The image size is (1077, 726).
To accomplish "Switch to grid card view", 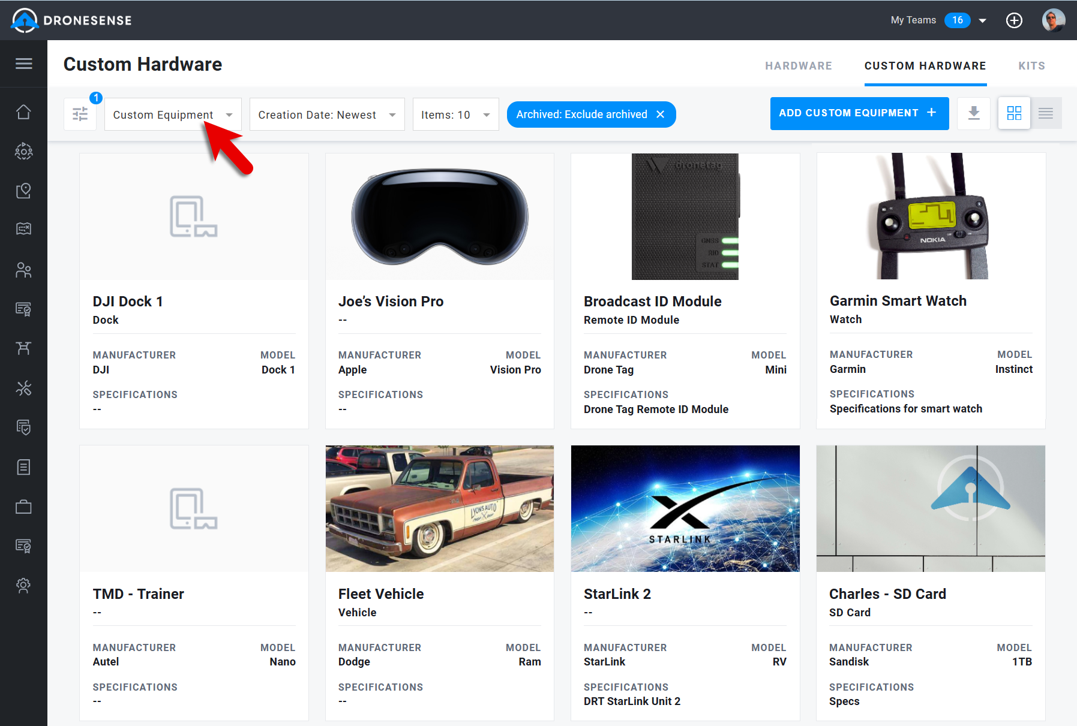I will [x=1014, y=113].
